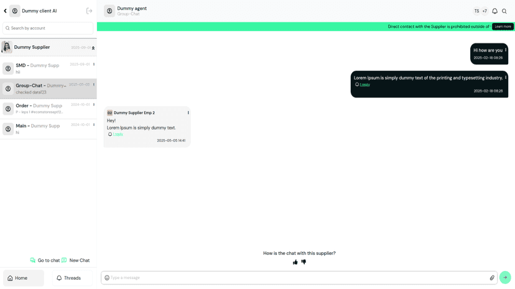Image resolution: width=515 pixels, height=289 pixels.
Task: Send the message with the arrow button
Action: (505, 278)
